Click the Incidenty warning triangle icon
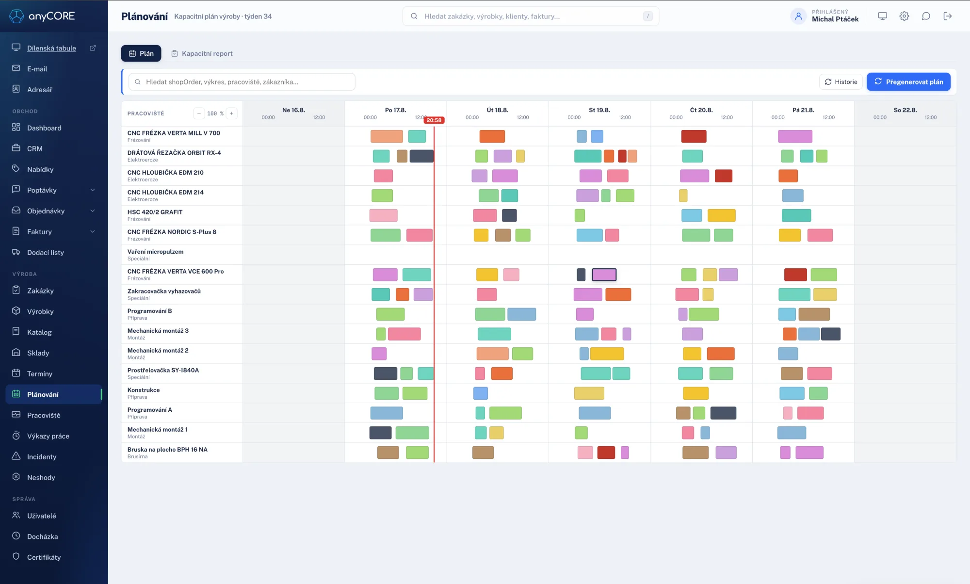970x584 pixels. pos(16,456)
